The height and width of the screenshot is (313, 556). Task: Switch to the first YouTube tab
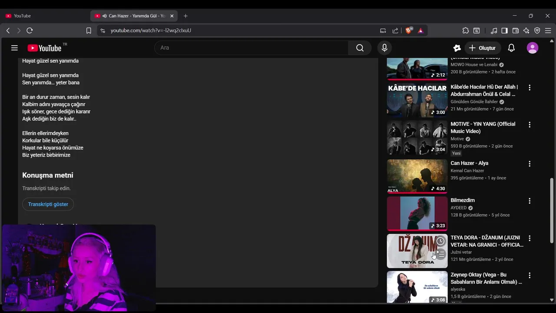(x=46, y=16)
